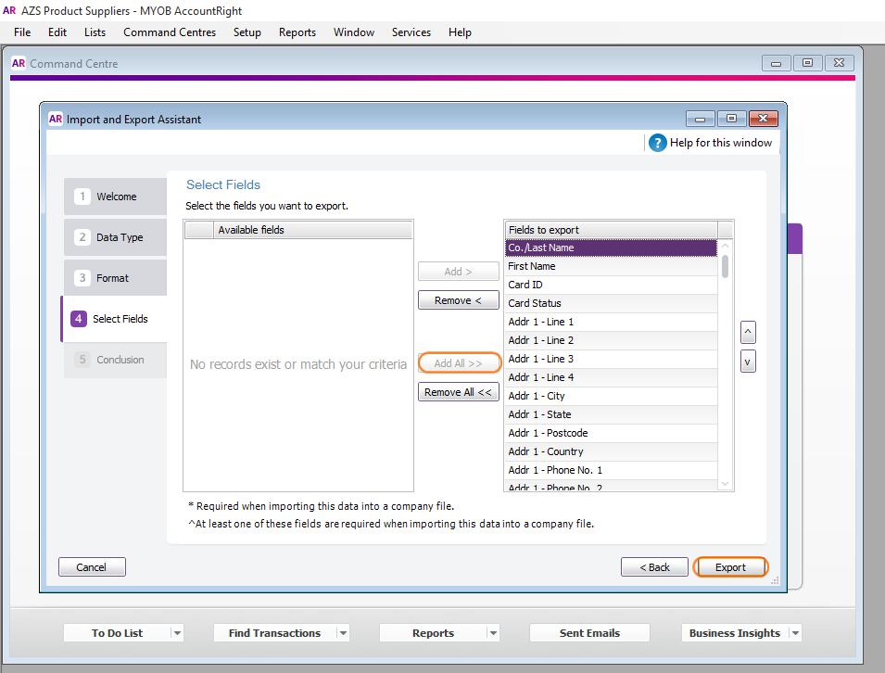The image size is (885, 673).
Task: Click the AccountRight app icon in the main title bar
Action: tap(9, 11)
